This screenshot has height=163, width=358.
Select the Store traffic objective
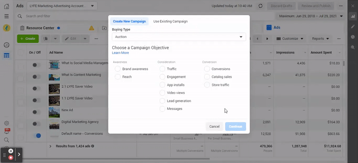click(x=207, y=85)
